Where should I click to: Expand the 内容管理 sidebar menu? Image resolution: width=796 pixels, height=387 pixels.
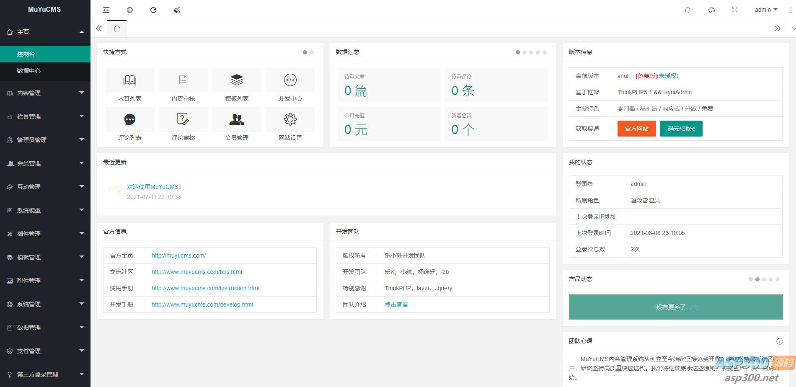[x=45, y=93]
